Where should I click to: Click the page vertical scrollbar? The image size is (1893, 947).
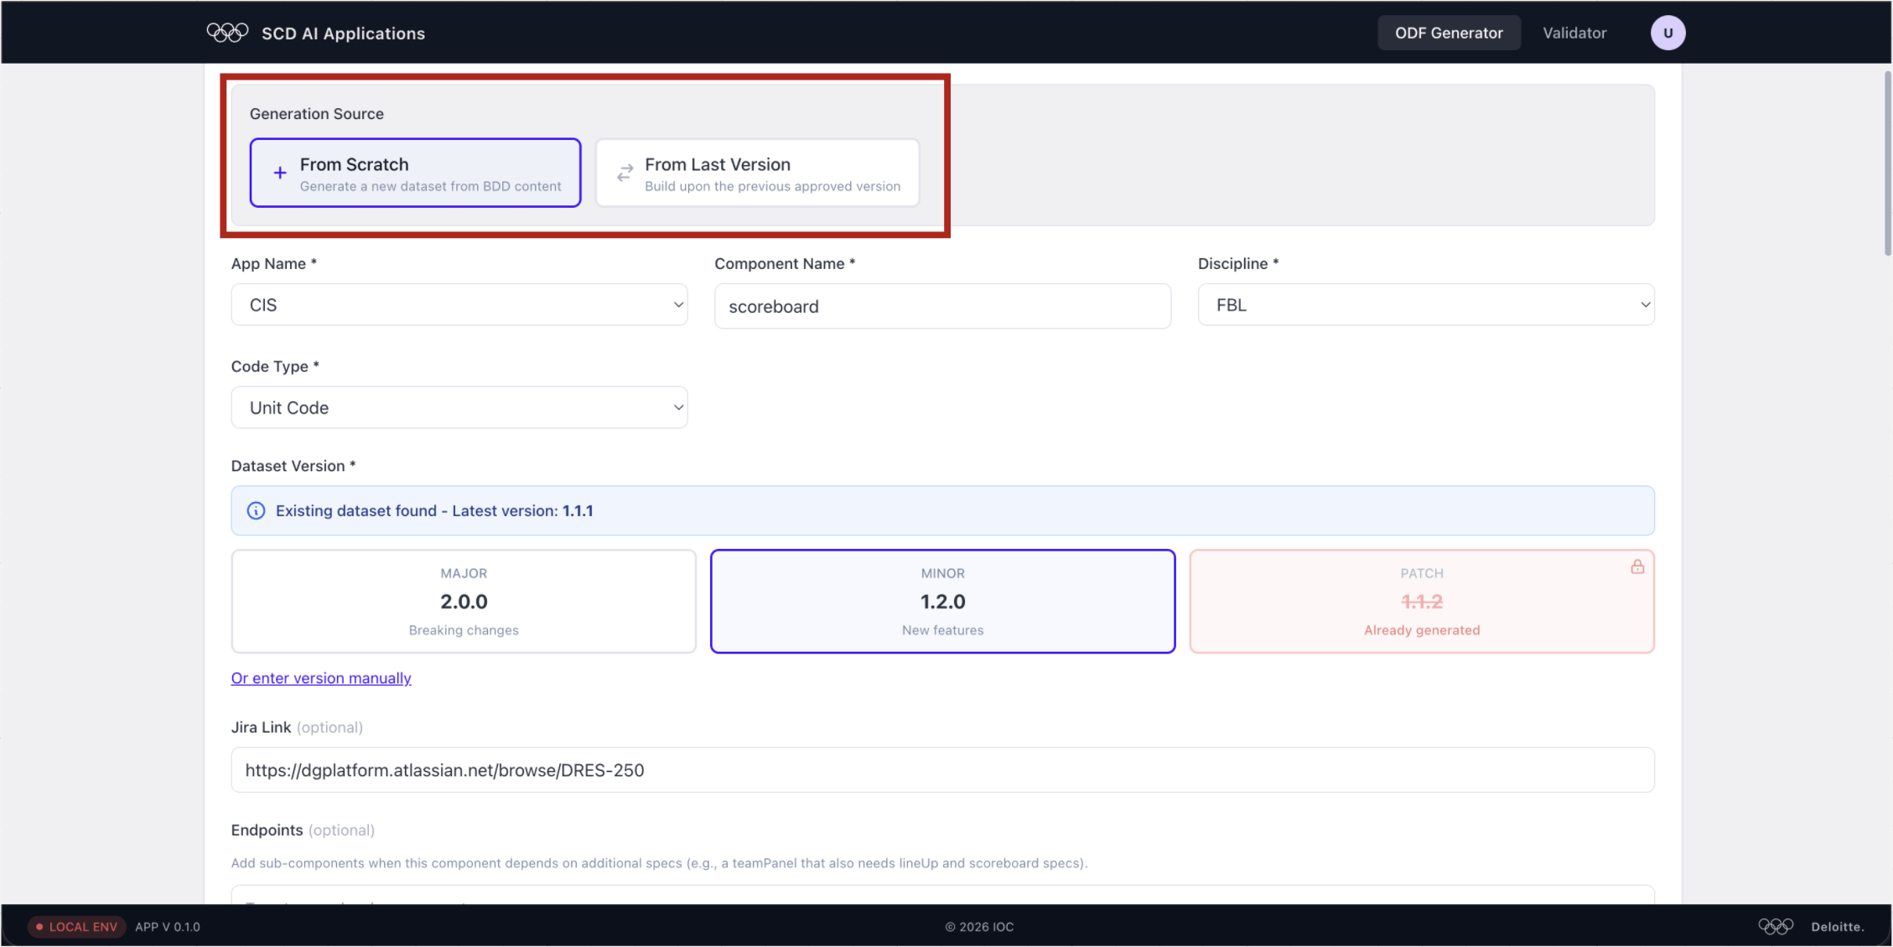click(1887, 163)
